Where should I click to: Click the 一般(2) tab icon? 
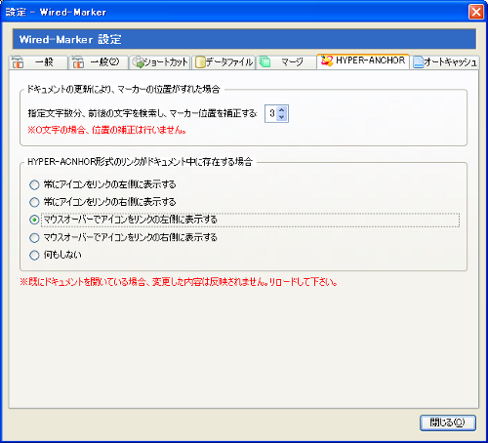[78, 61]
